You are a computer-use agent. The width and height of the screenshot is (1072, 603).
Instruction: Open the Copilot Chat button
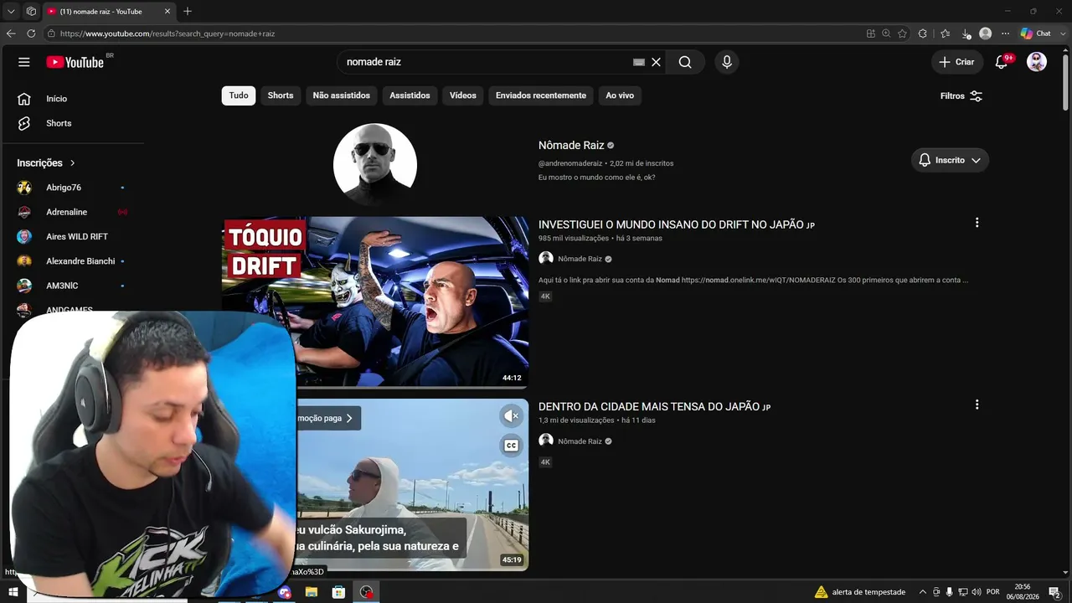[1035, 33]
